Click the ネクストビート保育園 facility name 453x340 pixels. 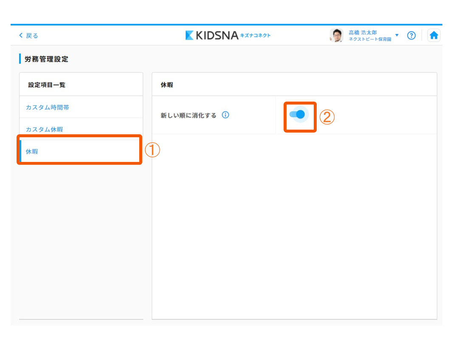[369, 39]
